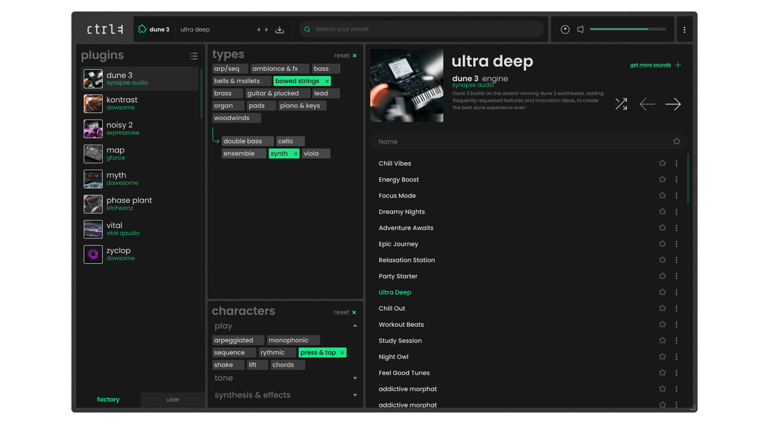
Task: Click the download preset icon in top bar
Action: [280, 29]
